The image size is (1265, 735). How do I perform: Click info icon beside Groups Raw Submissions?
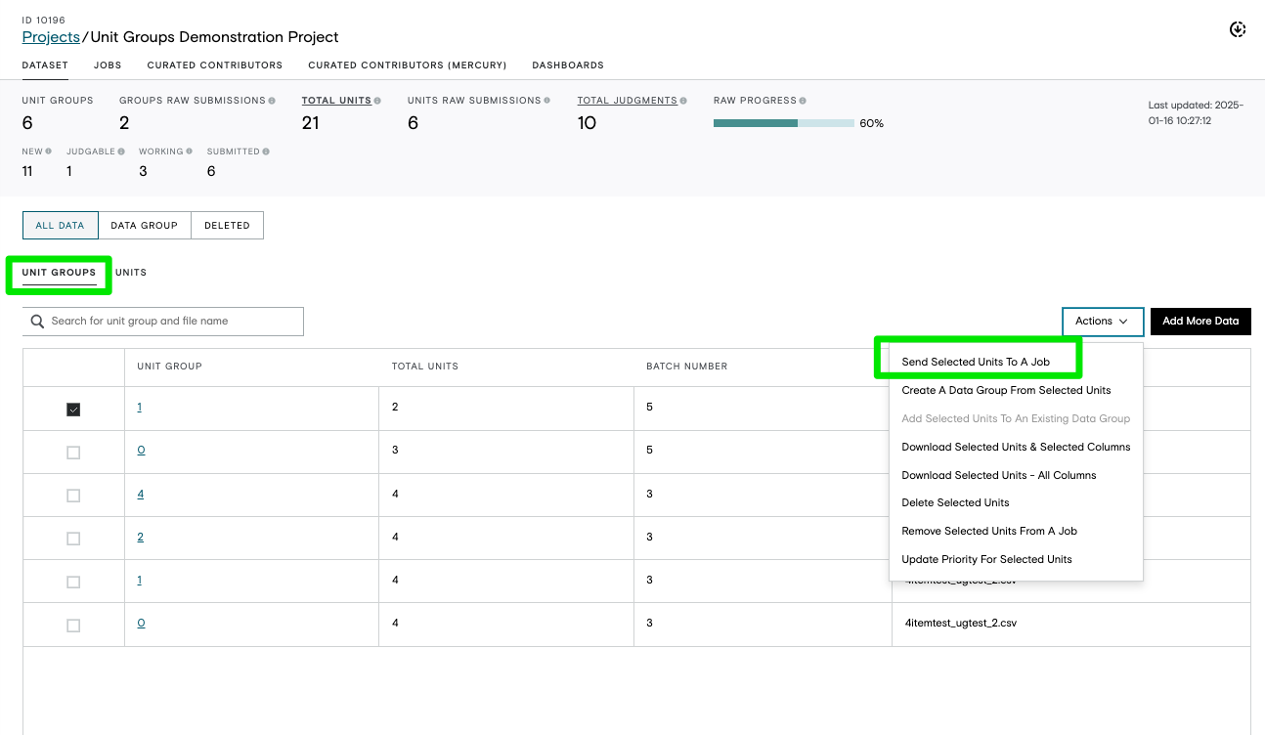coord(272,101)
